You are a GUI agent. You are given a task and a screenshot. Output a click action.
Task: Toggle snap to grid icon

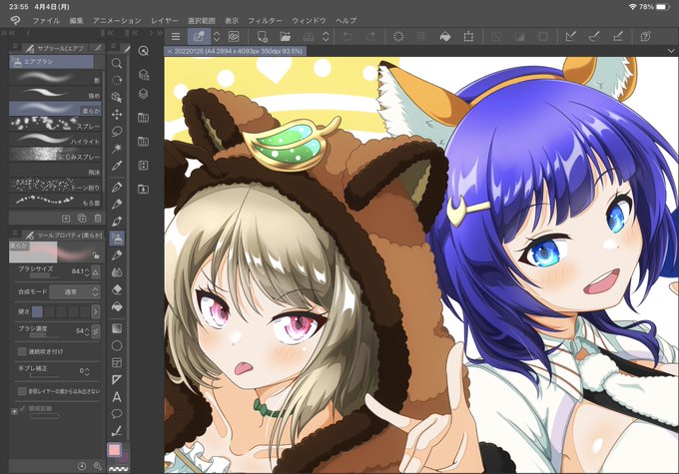click(x=618, y=37)
